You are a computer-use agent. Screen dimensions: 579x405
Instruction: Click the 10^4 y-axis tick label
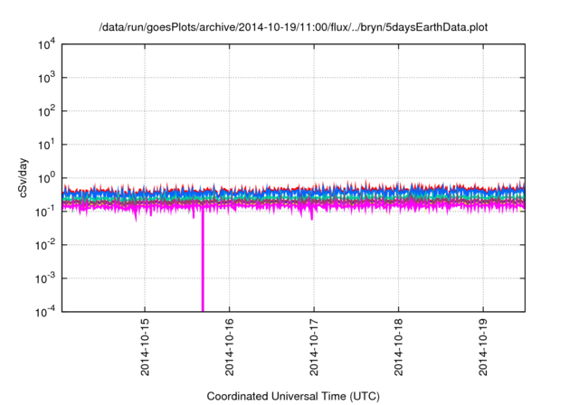(46, 44)
